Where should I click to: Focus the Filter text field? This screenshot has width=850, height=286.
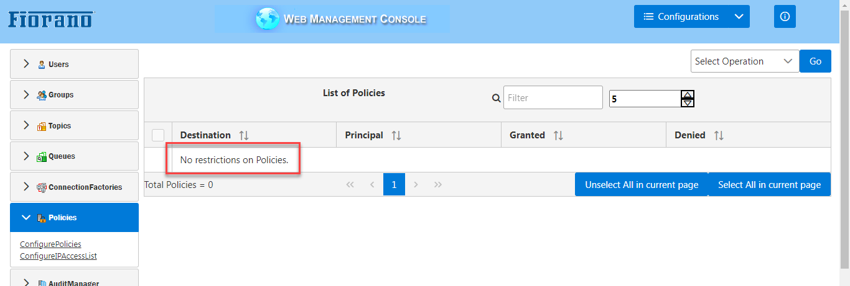point(553,98)
